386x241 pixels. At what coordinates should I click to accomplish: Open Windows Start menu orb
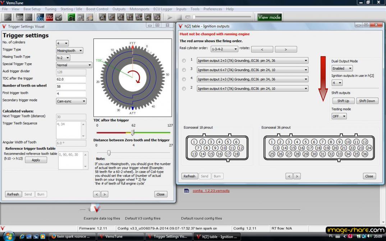click(8, 236)
